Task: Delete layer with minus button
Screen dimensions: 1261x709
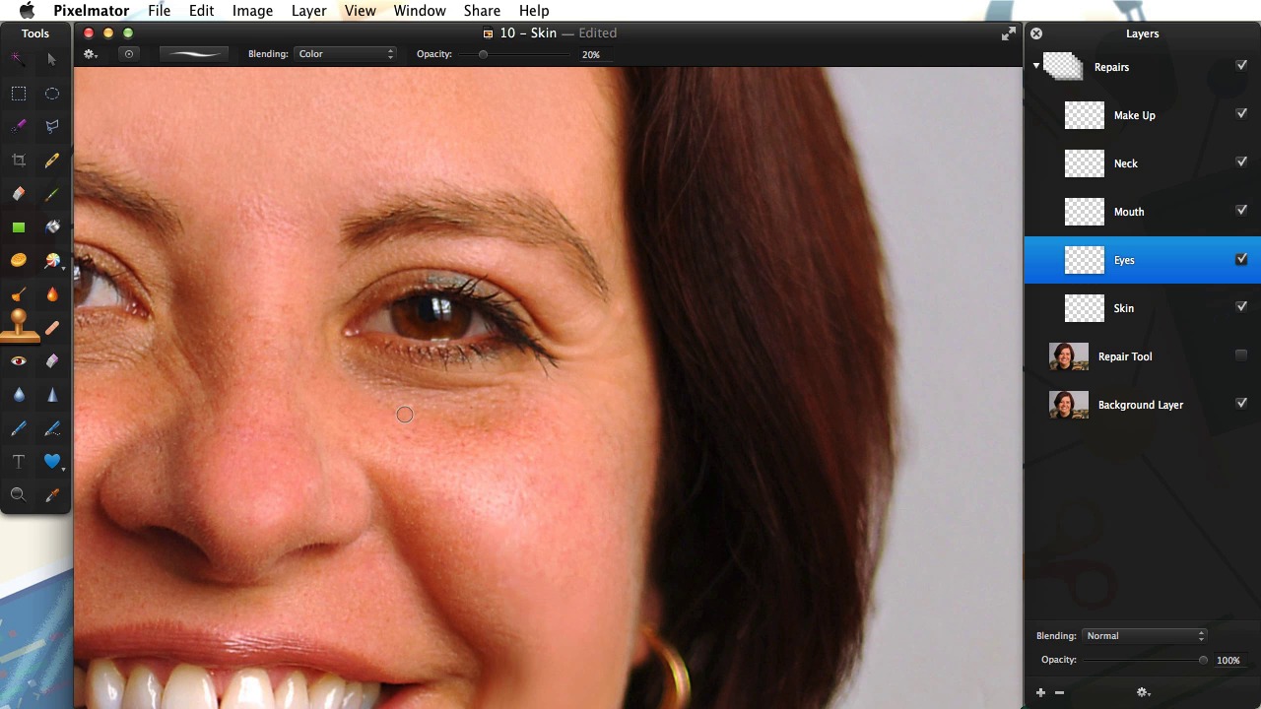Action: [1059, 692]
